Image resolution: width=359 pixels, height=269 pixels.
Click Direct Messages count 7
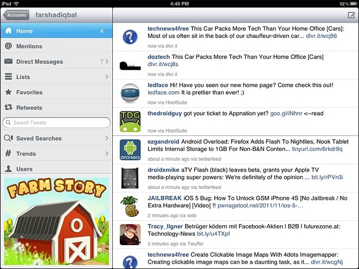tap(101, 62)
